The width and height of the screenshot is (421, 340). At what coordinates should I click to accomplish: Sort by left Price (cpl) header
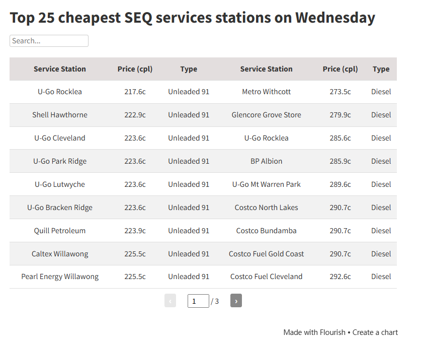click(135, 69)
